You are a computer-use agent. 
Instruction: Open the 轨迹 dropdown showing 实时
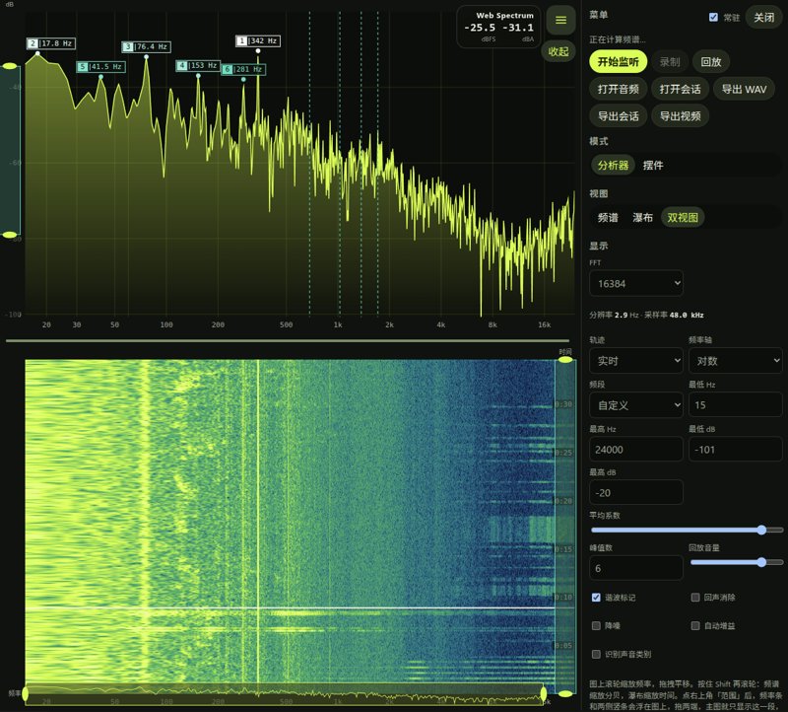635,361
